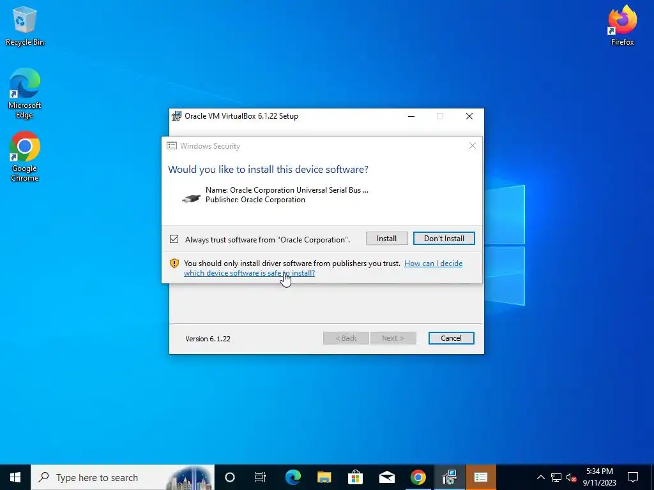
Task: Click the Don't Install button
Action: tap(444, 239)
